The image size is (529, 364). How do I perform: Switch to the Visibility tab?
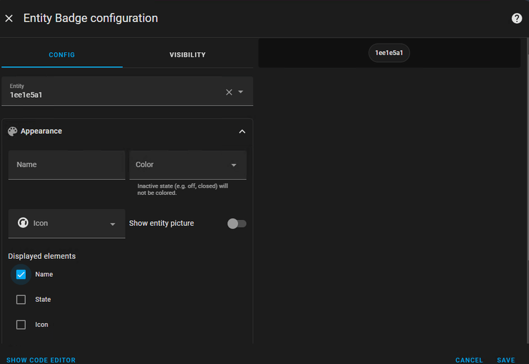187,55
